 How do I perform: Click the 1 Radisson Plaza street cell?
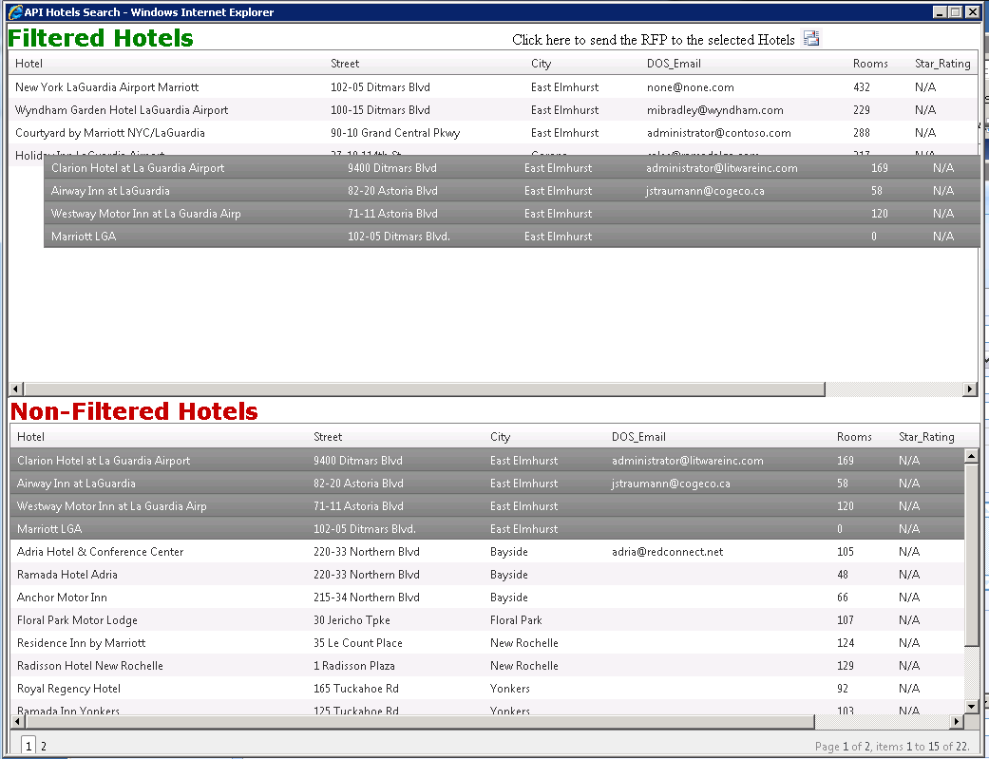[x=353, y=665]
